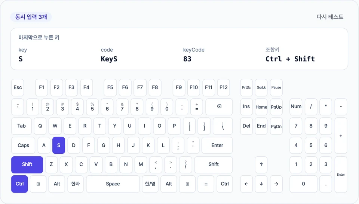
Task: Click the Q key
Action: (x=40, y=126)
